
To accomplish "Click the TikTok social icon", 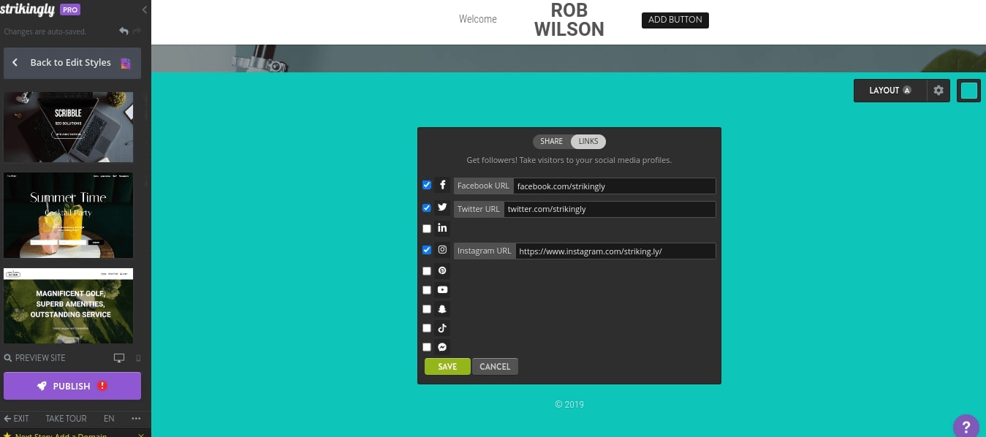I will pos(442,327).
